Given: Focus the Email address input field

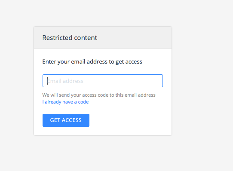Looking at the screenshot, I should click(103, 81).
